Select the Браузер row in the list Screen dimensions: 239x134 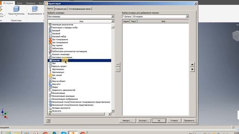pos(80,60)
